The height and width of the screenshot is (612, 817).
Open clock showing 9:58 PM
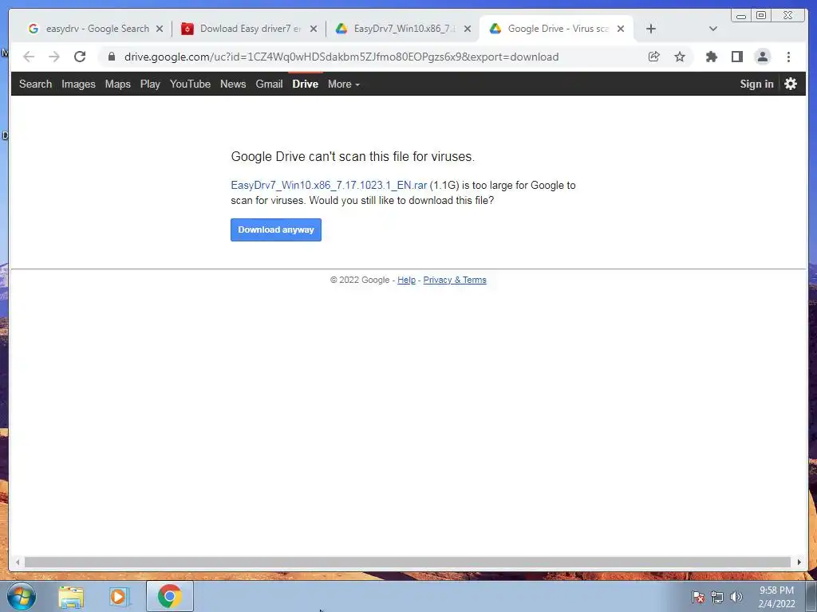tap(776, 597)
